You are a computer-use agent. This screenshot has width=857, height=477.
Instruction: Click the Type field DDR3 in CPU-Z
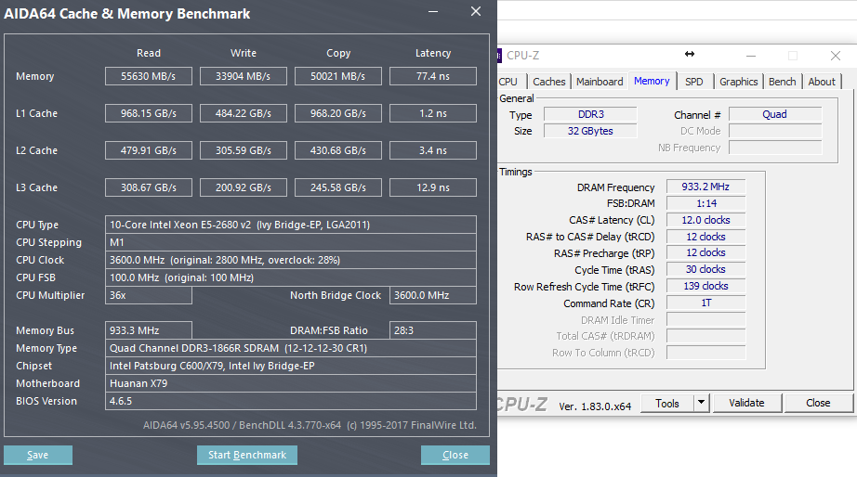tap(590, 114)
